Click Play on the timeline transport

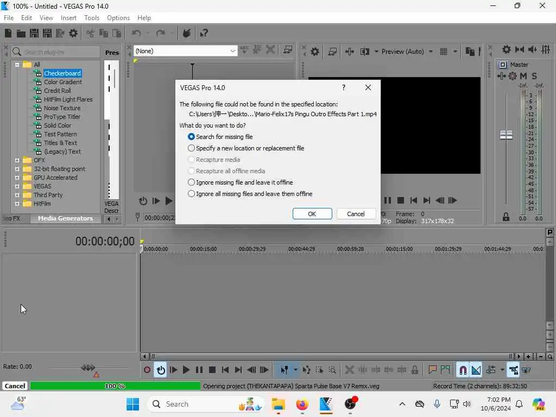point(186,370)
